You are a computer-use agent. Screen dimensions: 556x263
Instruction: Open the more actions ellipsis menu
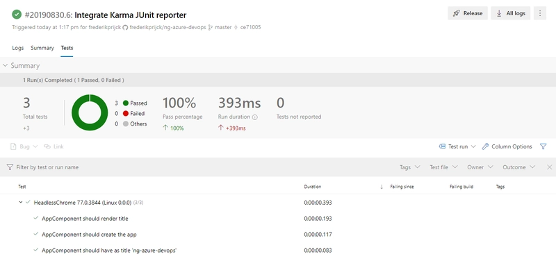coord(540,13)
